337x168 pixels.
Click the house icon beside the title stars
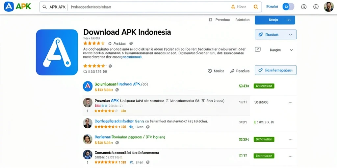click(110, 43)
